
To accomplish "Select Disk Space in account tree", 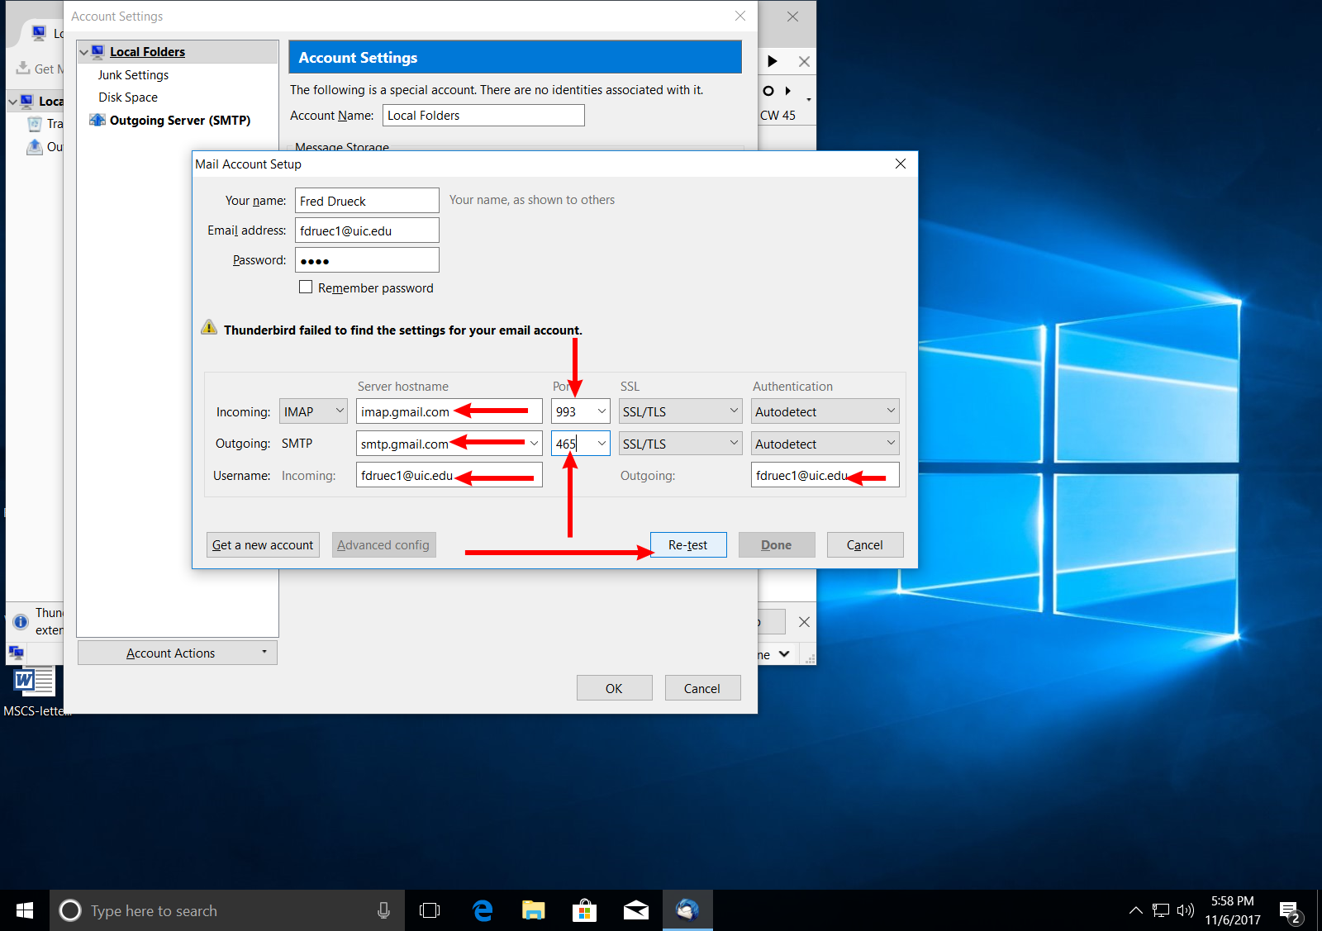I will (128, 97).
